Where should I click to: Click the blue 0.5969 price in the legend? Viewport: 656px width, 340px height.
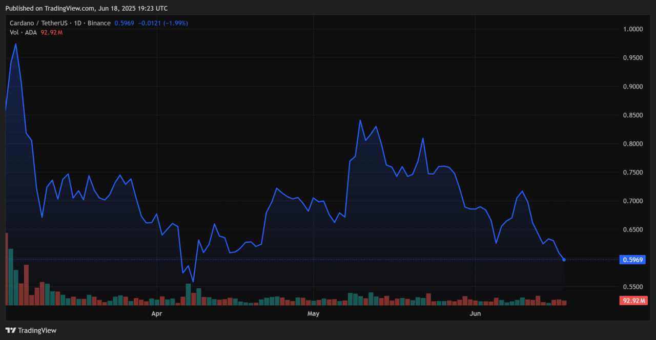125,23
